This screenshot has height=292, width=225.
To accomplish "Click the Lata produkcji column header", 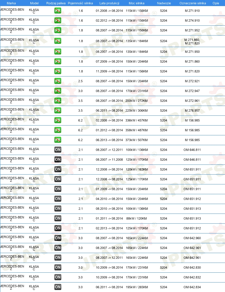I will tap(109, 3).
